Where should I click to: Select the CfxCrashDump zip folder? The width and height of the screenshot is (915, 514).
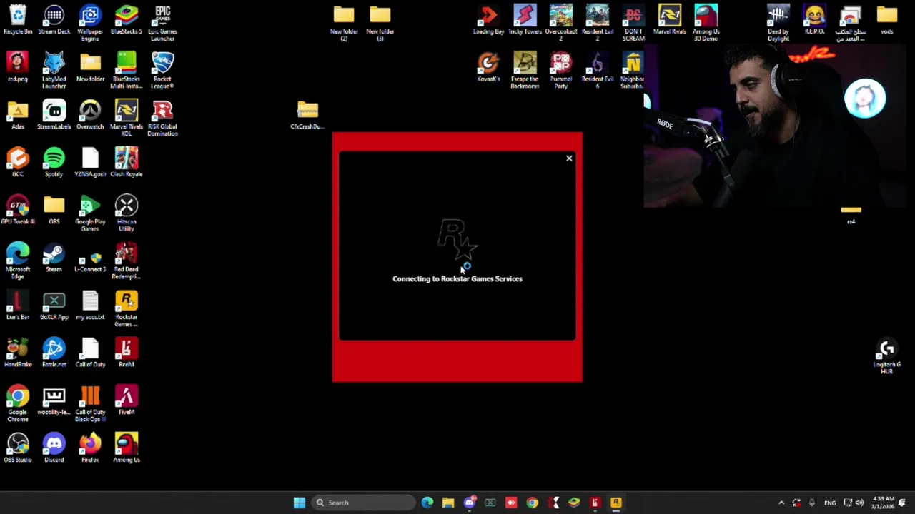tap(307, 115)
